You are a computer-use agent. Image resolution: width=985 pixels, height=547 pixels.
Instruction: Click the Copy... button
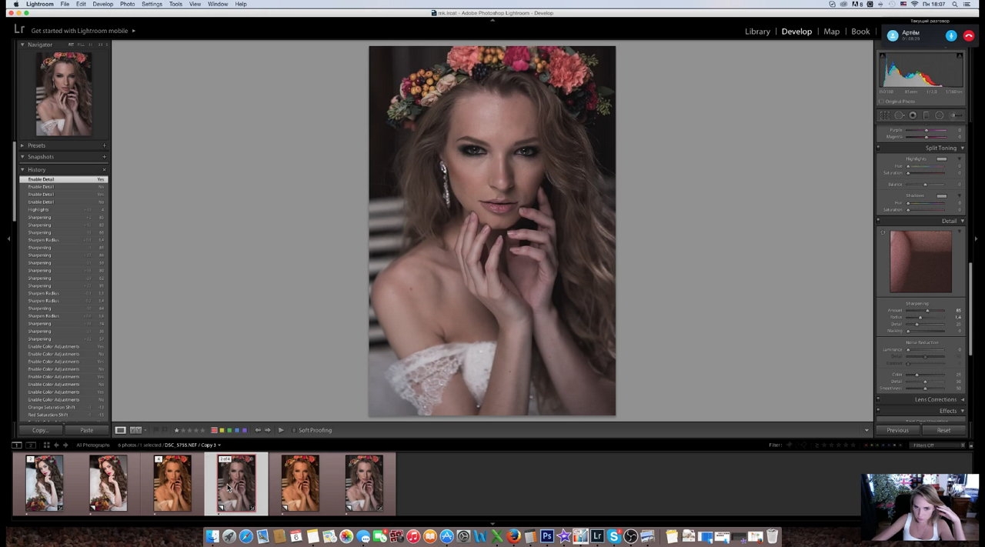point(40,430)
